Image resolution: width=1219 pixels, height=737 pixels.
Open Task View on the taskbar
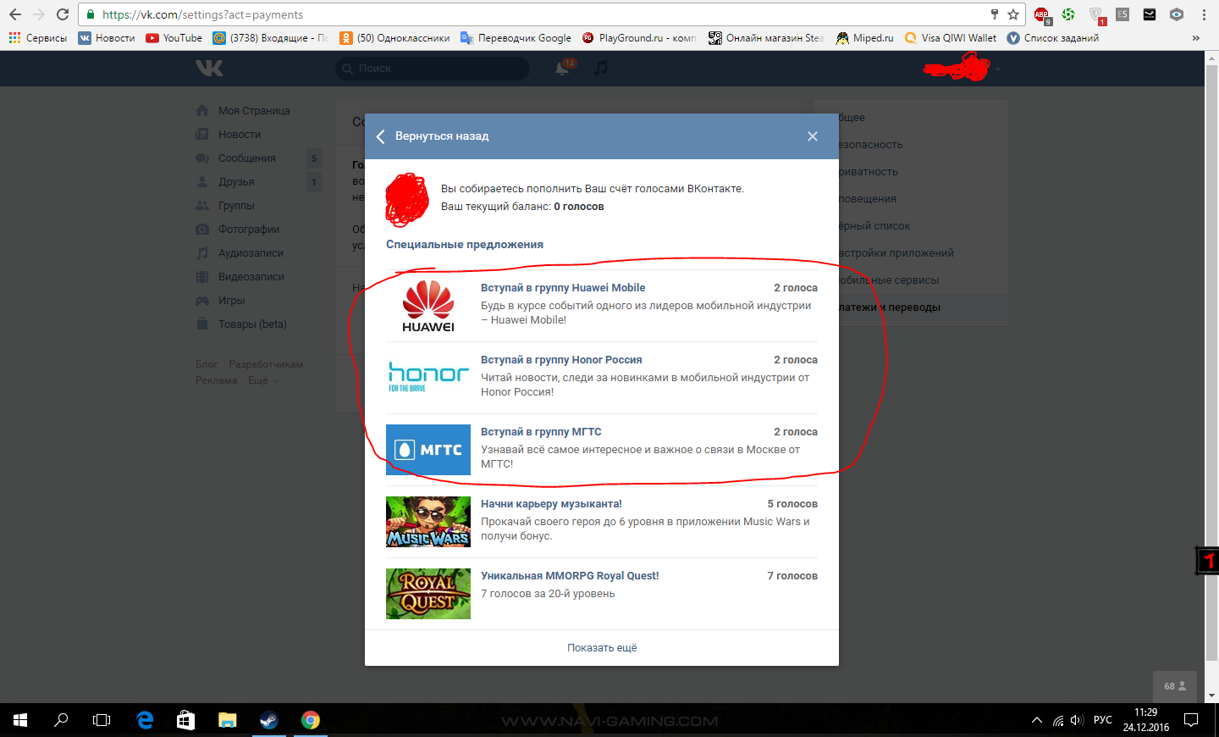102,720
